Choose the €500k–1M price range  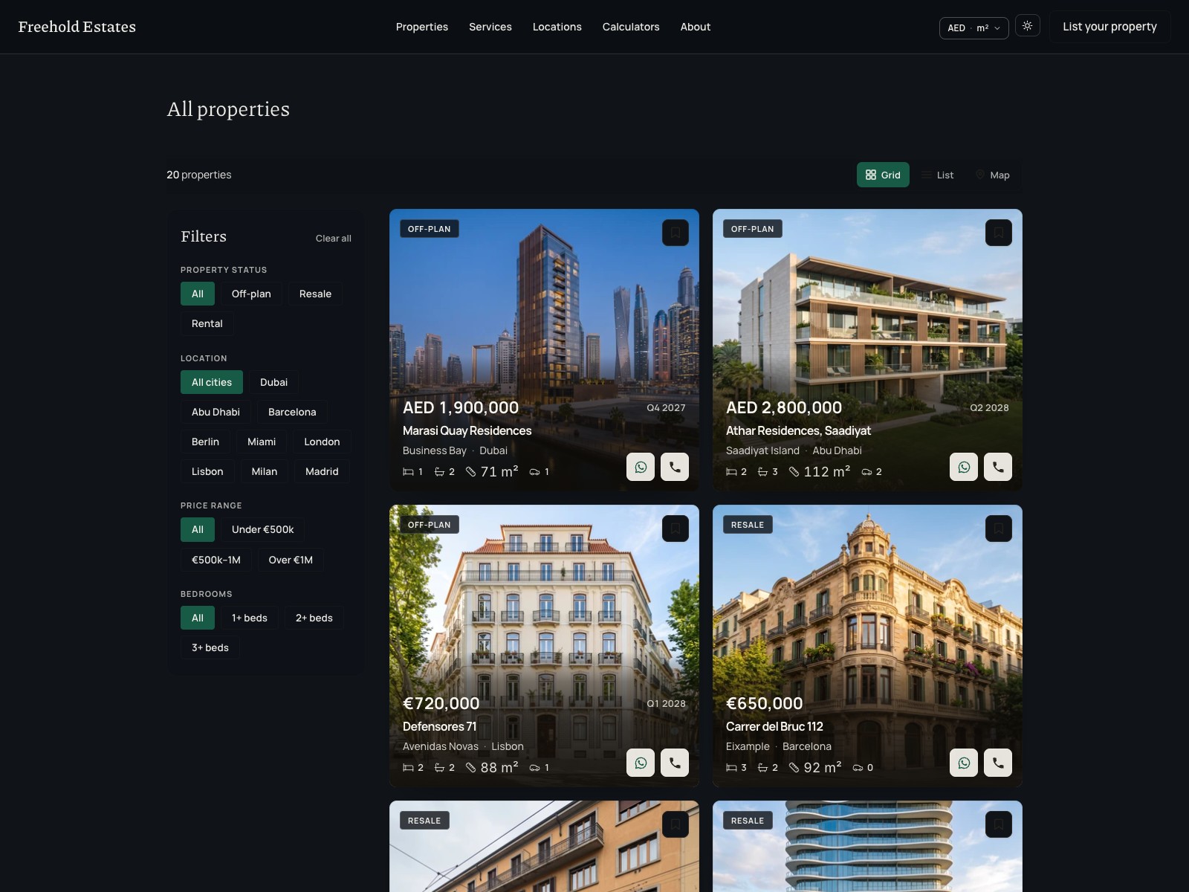tap(216, 560)
